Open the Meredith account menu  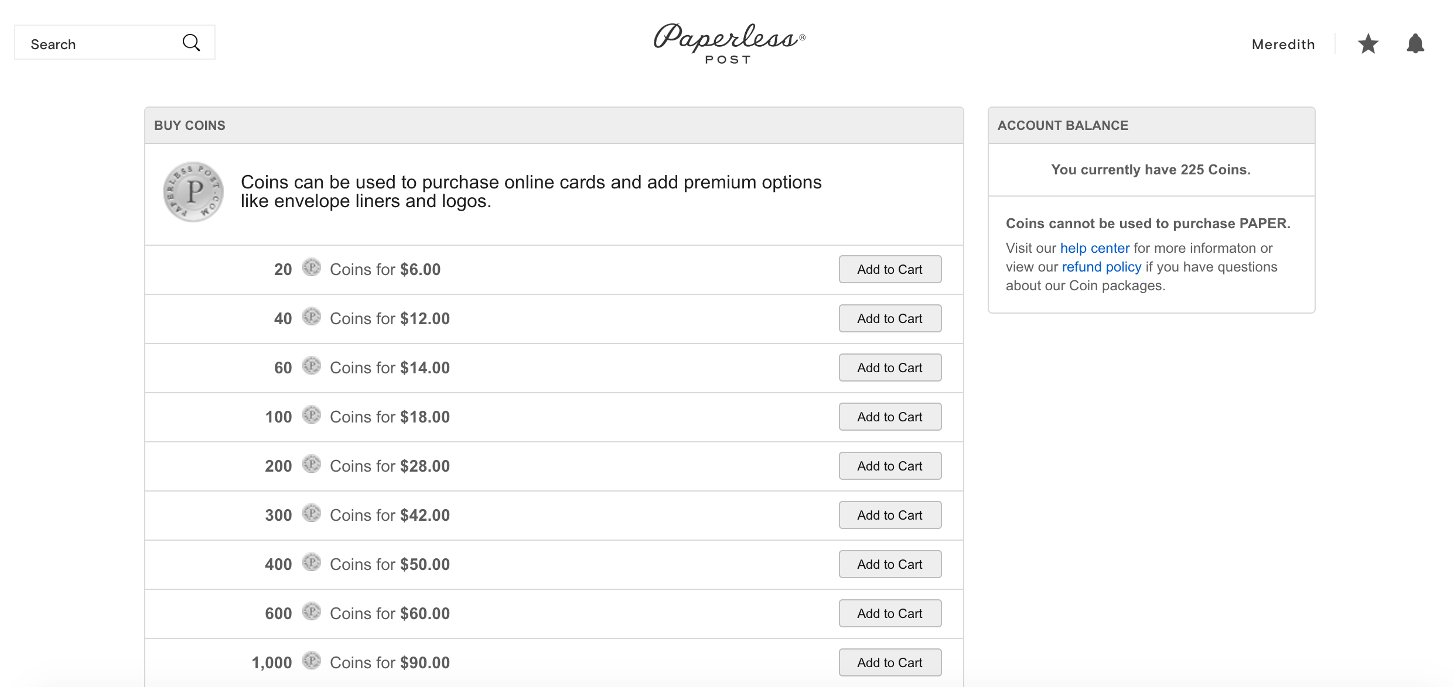pyautogui.click(x=1283, y=44)
